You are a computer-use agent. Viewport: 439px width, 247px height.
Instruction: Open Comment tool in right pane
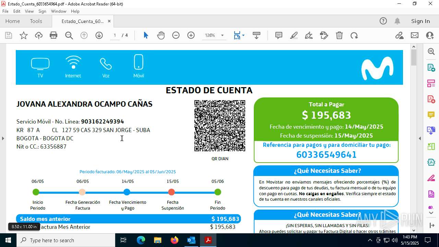(431, 115)
